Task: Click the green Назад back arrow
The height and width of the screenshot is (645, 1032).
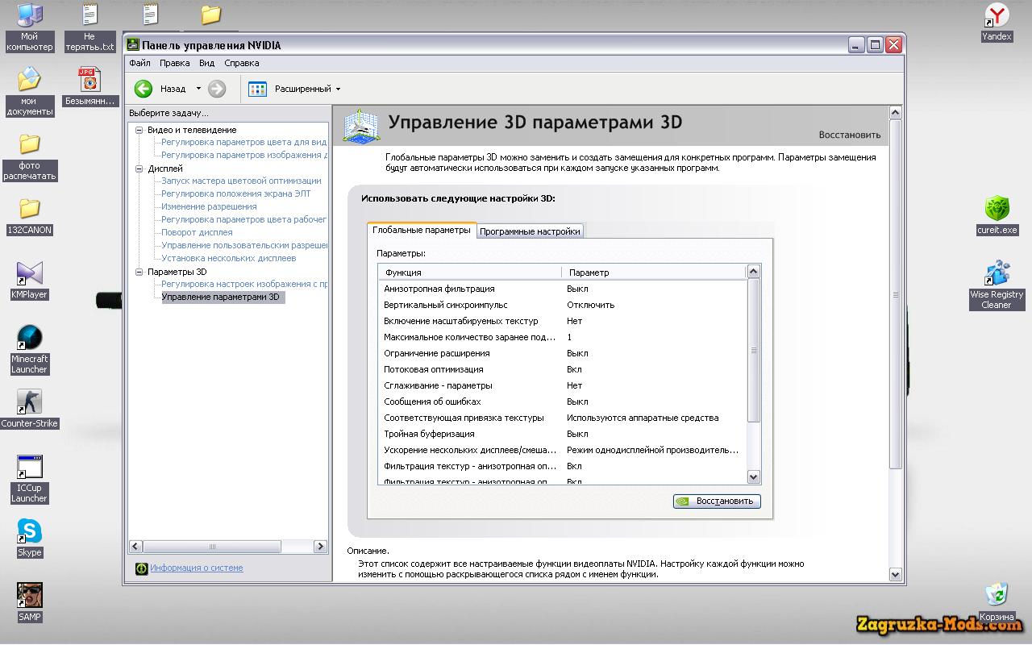Action: (x=144, y=89)
